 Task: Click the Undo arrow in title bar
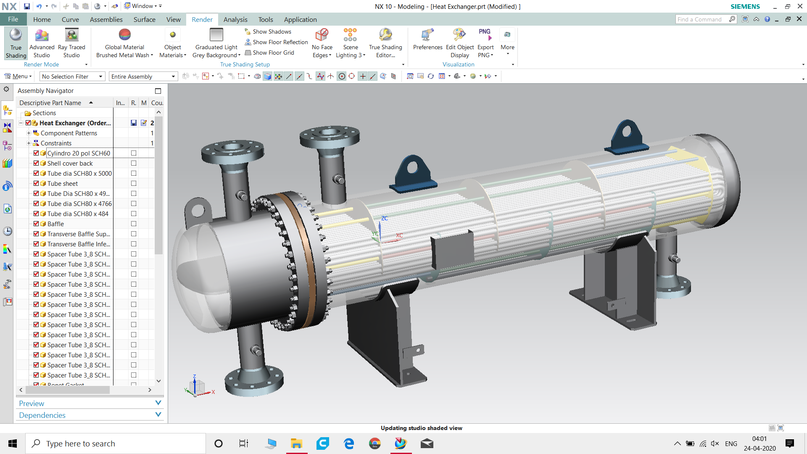click(x=39, y=6)
